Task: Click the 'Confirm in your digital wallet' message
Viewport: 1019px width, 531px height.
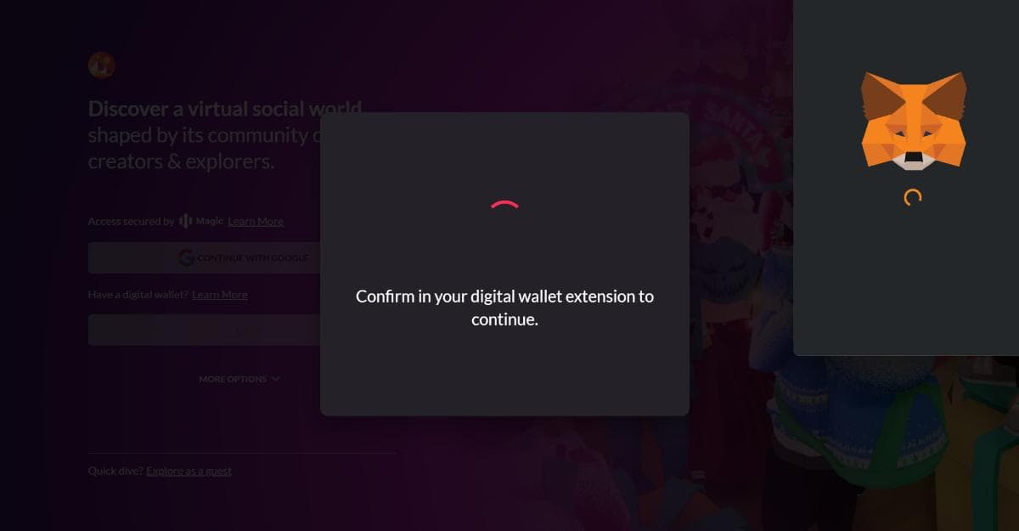Action: (504, 308)
